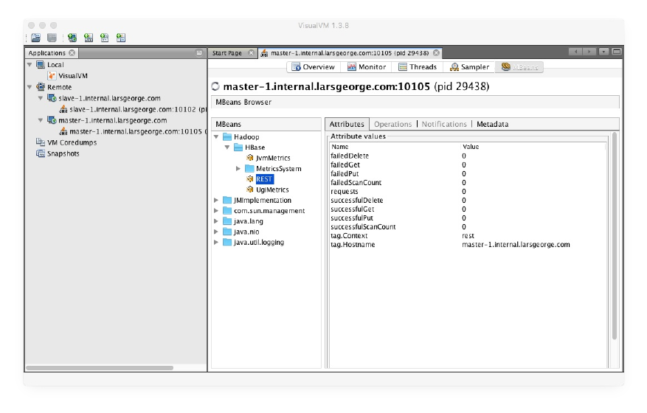Select the successfulPut attribute row
The height and width of the screenshot is (413, 647).
coord(468,218)
